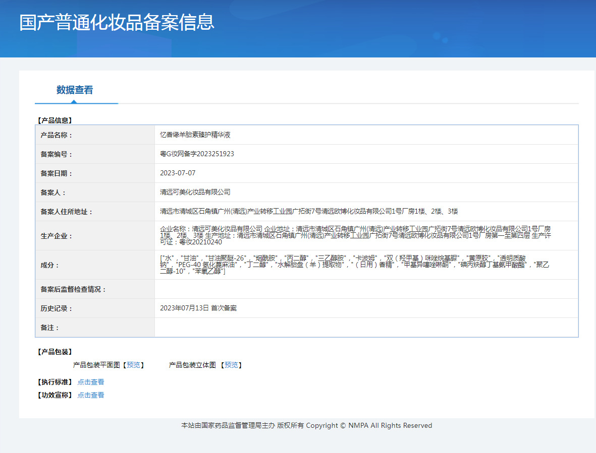Open 预览 link for 产品包装立体图
596x453 pixels.
pos(231,365)
